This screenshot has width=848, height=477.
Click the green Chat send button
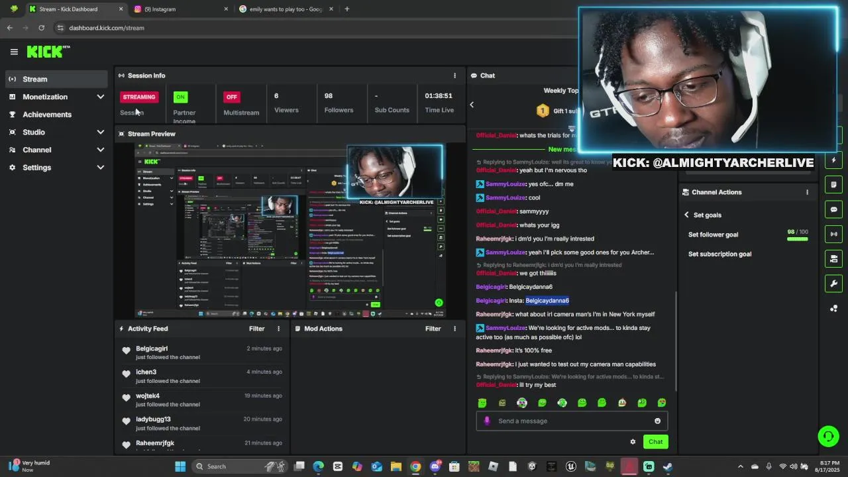(655, 442)
